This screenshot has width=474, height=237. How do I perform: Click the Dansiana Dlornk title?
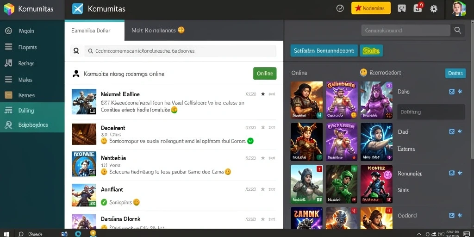[121, 219]
